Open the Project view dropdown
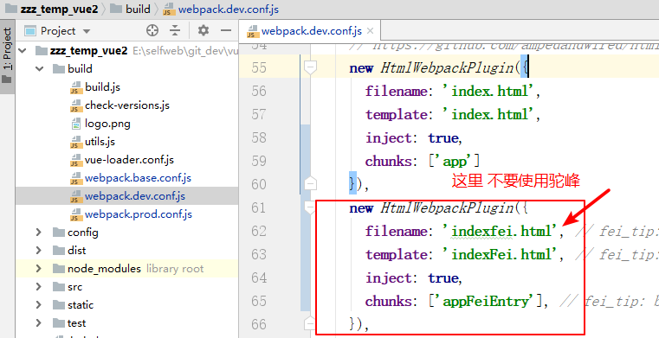 coord(87,31)
